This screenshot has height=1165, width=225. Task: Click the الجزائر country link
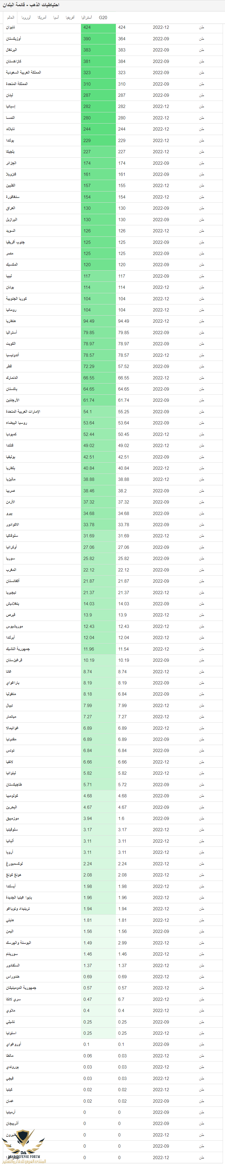[x=11, y=163]
